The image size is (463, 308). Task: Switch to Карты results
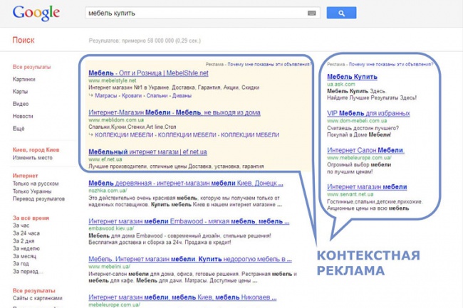[x=20, y=92]
